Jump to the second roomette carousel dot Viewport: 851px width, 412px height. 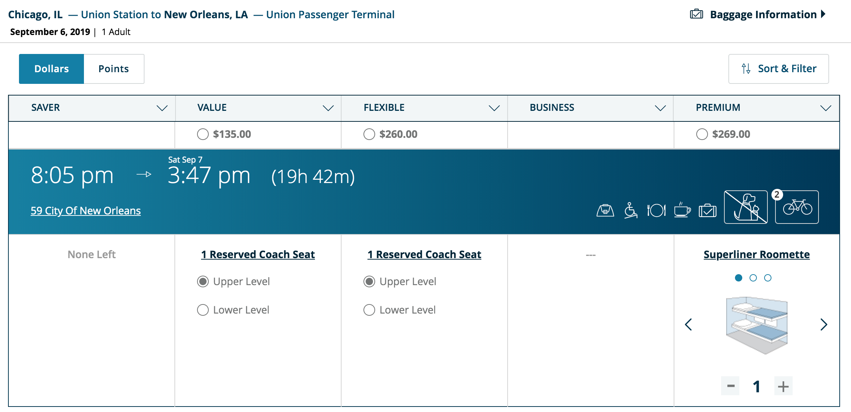(753, 278)
